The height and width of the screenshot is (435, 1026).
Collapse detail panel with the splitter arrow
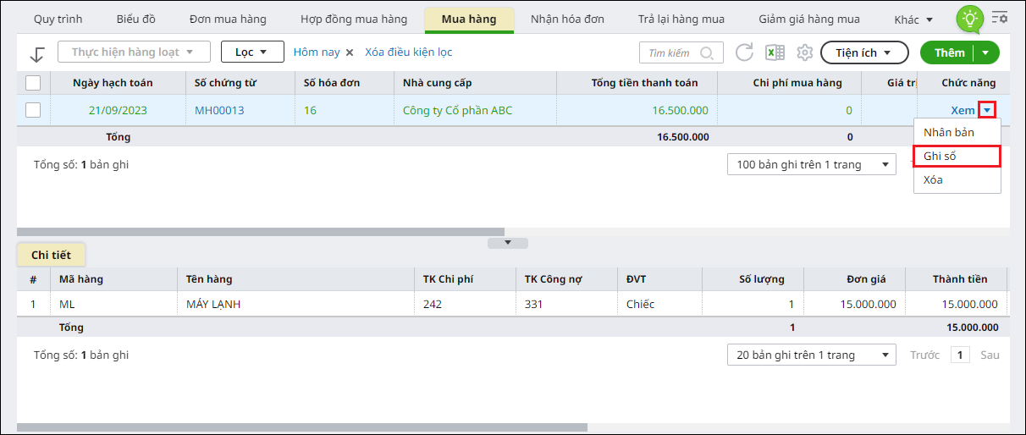coord(507,243)
